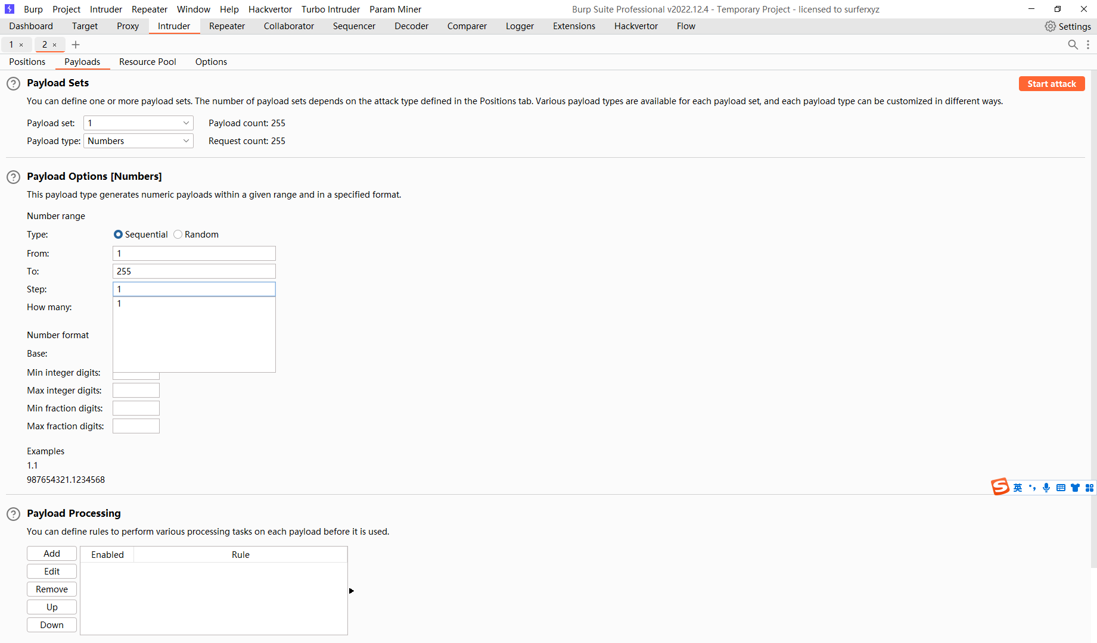Open the three-dot options menu
Screen dimensions: 1097x643
1088,45
